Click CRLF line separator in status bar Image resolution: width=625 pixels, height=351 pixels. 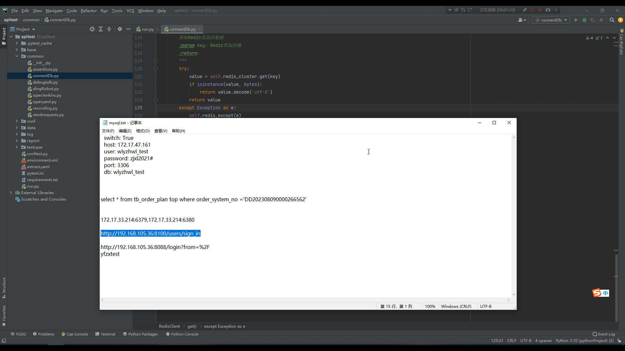pos(512,341)
